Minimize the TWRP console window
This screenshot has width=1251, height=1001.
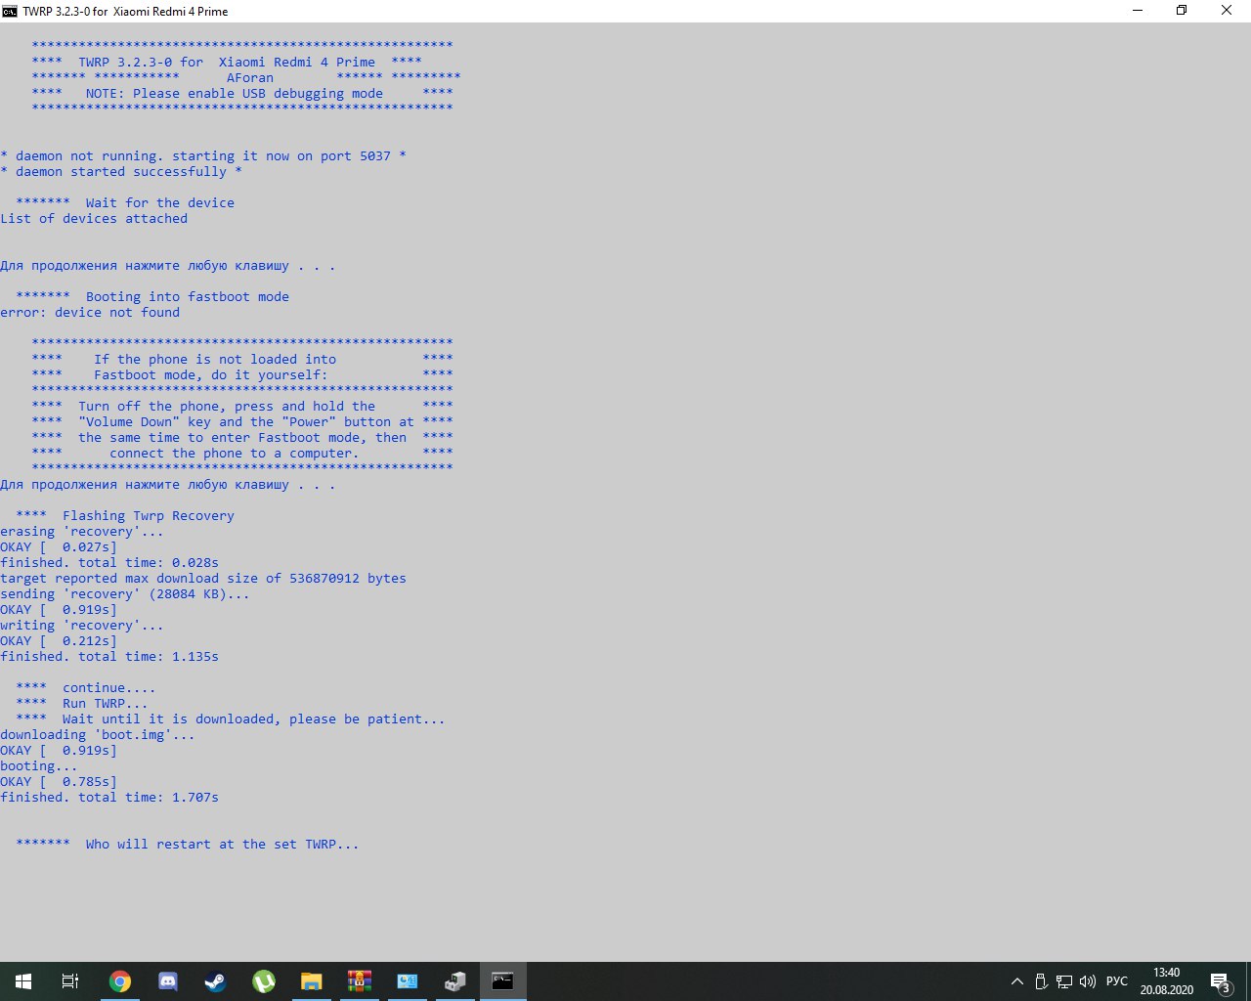coord(1138,11)
